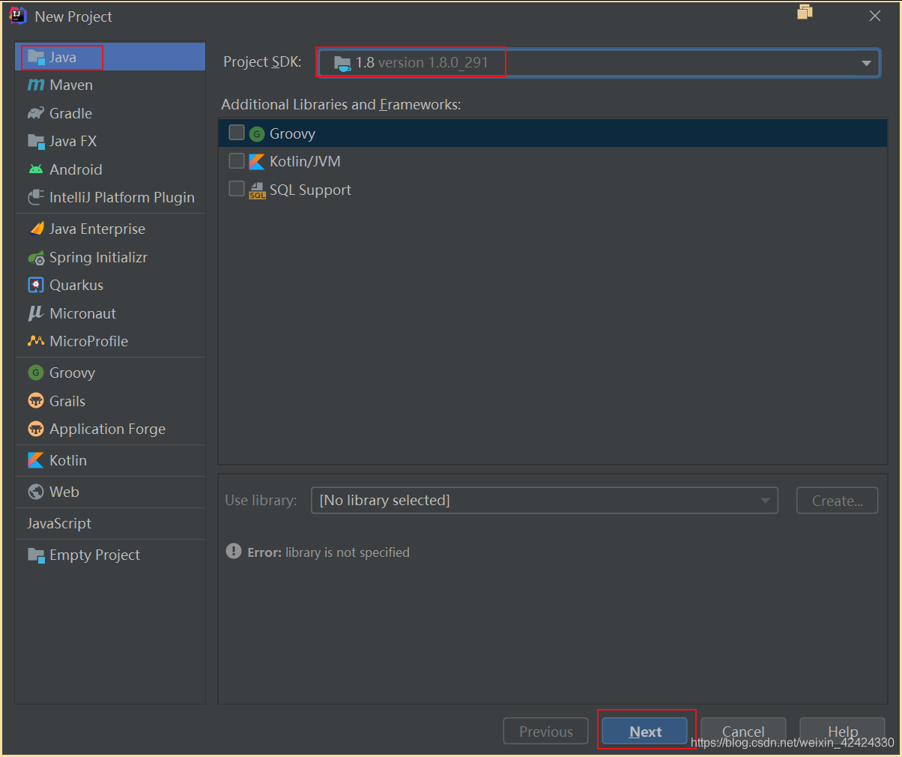
Task: Click the IntelliJ IDEA logo in title bar
Action: (x=18, y=16)
